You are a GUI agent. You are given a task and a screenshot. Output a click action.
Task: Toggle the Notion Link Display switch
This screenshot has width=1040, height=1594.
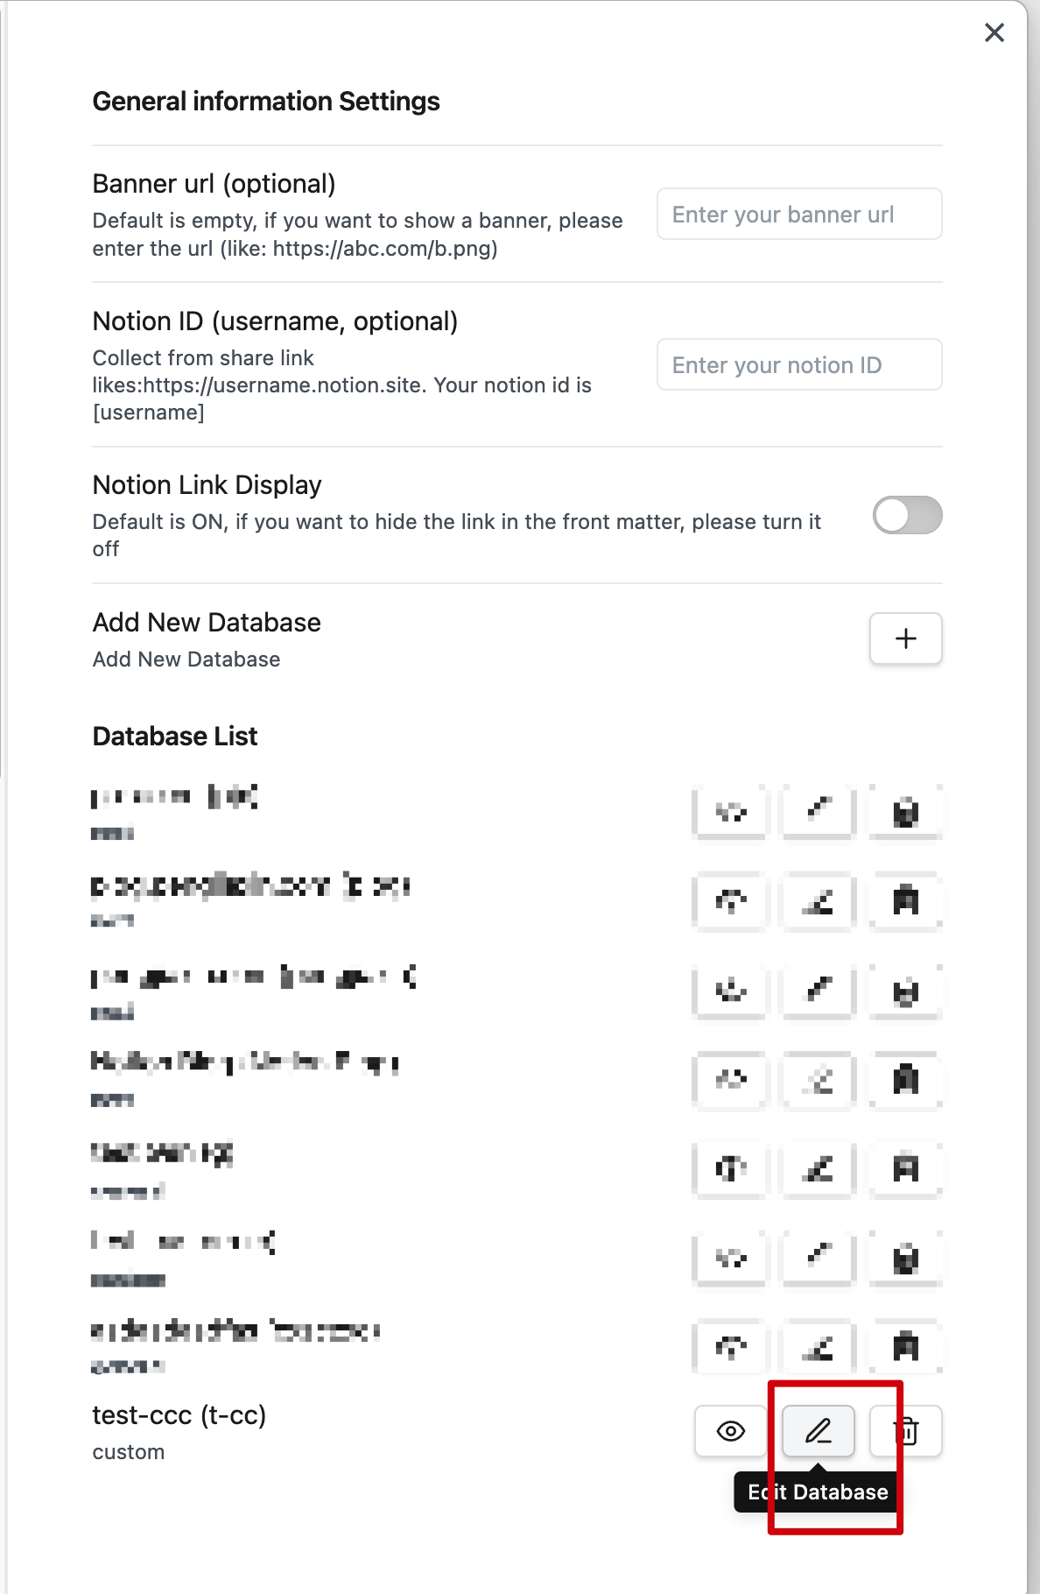[x=907, y=515]
